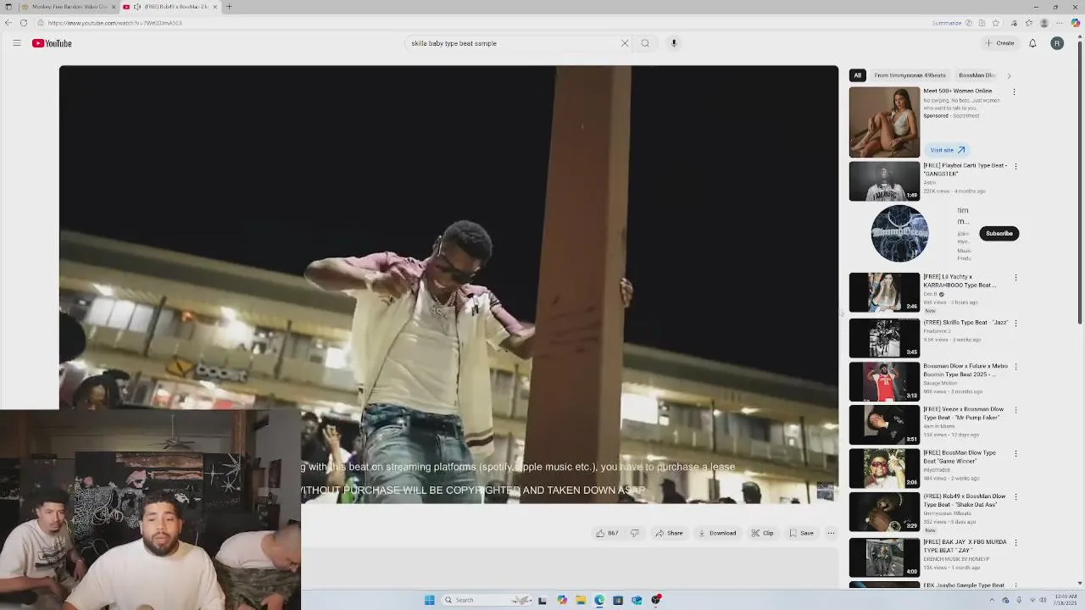Open options for BossMan Dlow Game Winner video

point(1015,453)
